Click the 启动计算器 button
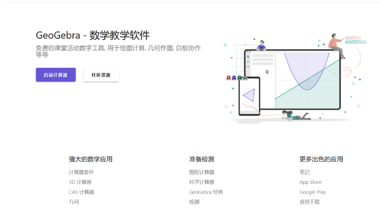This screenshot has height=212, width=380. click(x=56, y=75)
